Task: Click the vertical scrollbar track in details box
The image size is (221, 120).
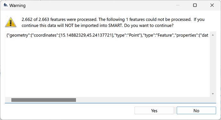Action: tap(213, 64)
